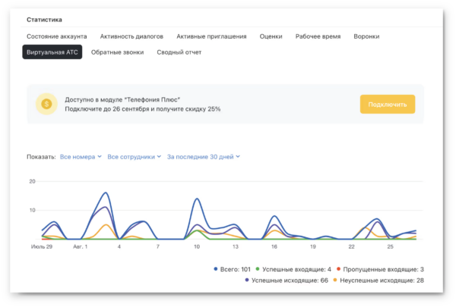Toggle Неуспешные исходящие: 28 legend entry

pos(378,280)
